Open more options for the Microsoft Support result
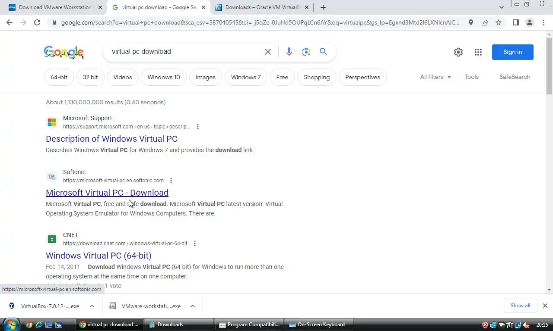553x331 pixels. [198, 127]
